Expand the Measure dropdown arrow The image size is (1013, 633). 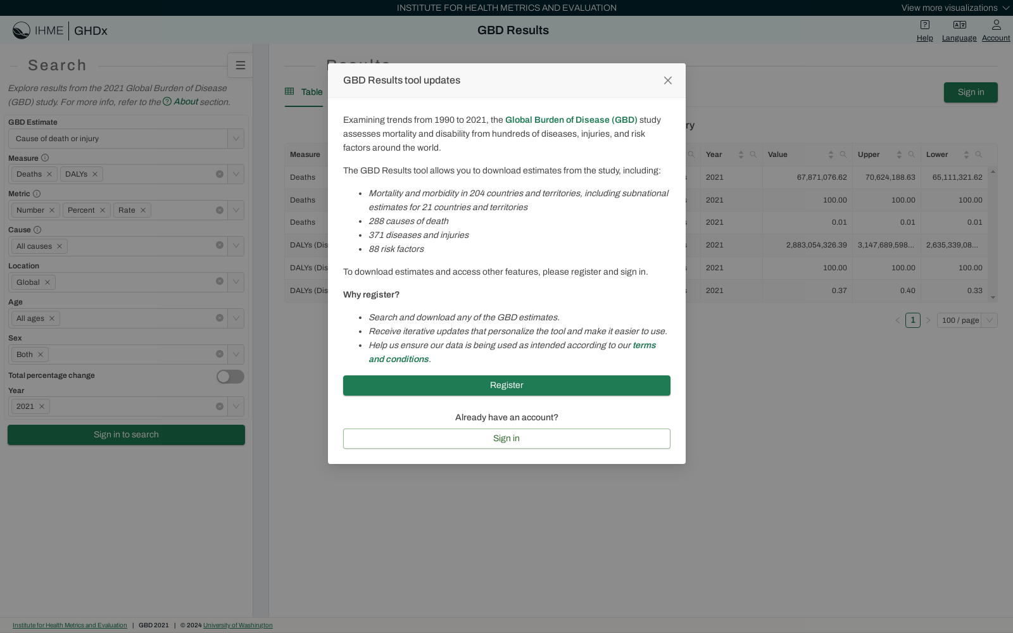pos(236,174)
